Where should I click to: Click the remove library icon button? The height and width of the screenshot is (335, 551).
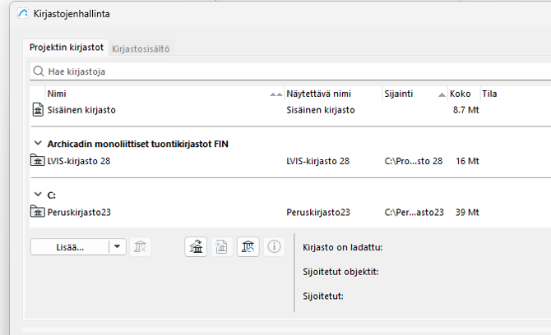(141, 246)
